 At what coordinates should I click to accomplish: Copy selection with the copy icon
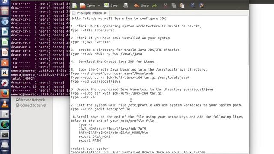coord(173,6)
